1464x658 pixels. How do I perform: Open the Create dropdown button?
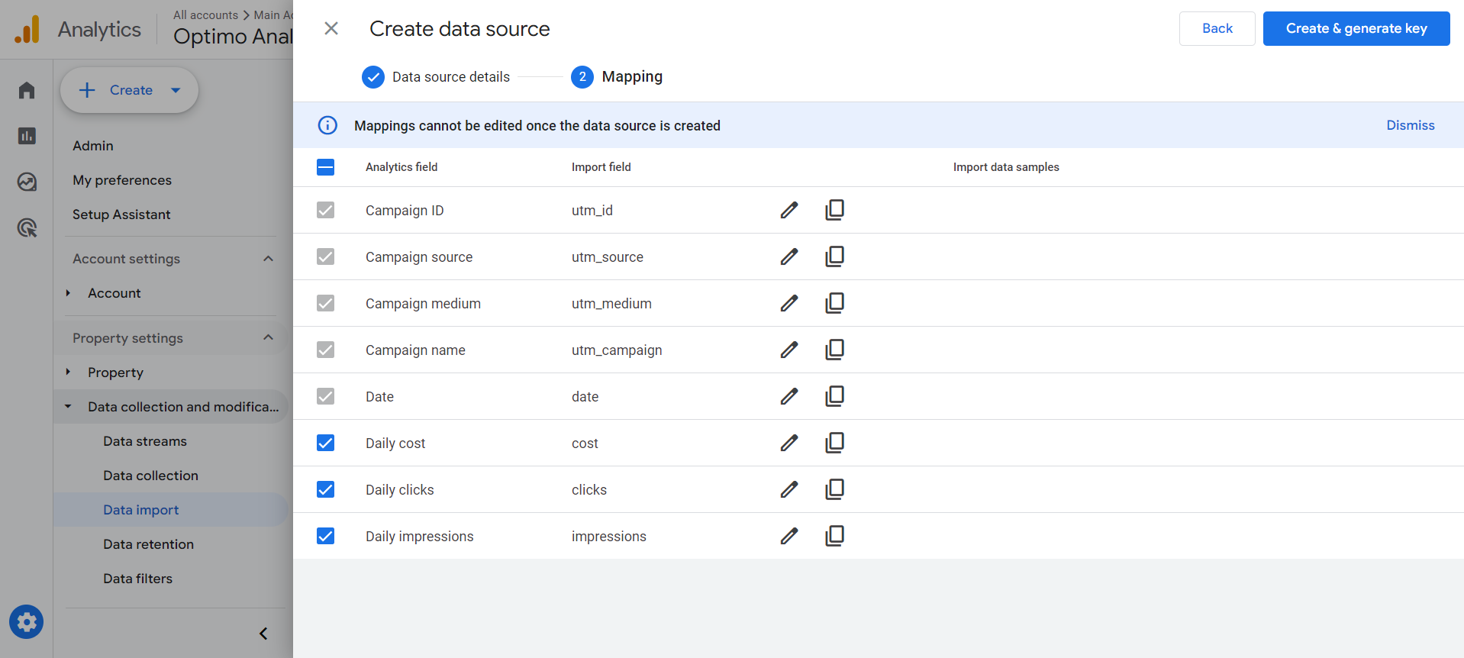coord(129,90)
